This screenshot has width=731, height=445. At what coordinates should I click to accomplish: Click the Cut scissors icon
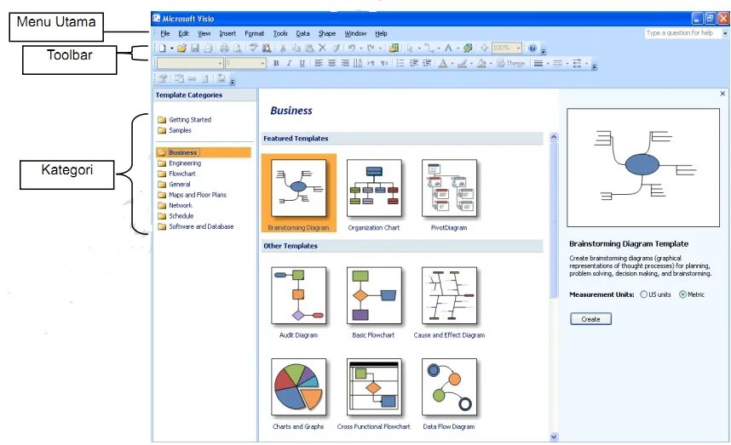coord(283,48)
